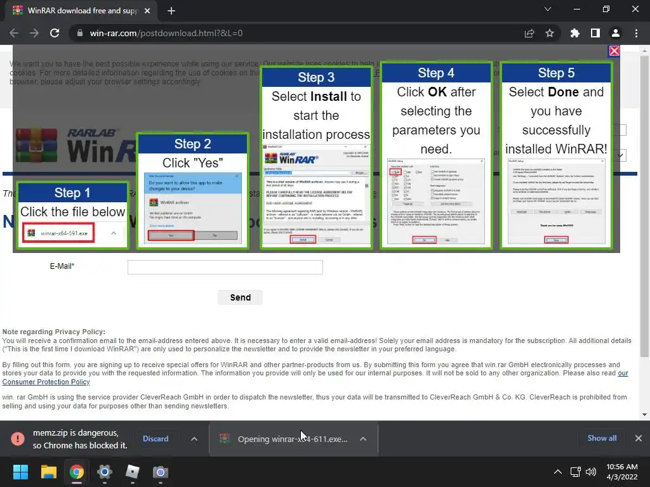This screenshot has height=487, width=650.
Task: Click the scrollbar down arrow
Action: tap(644, 415)
